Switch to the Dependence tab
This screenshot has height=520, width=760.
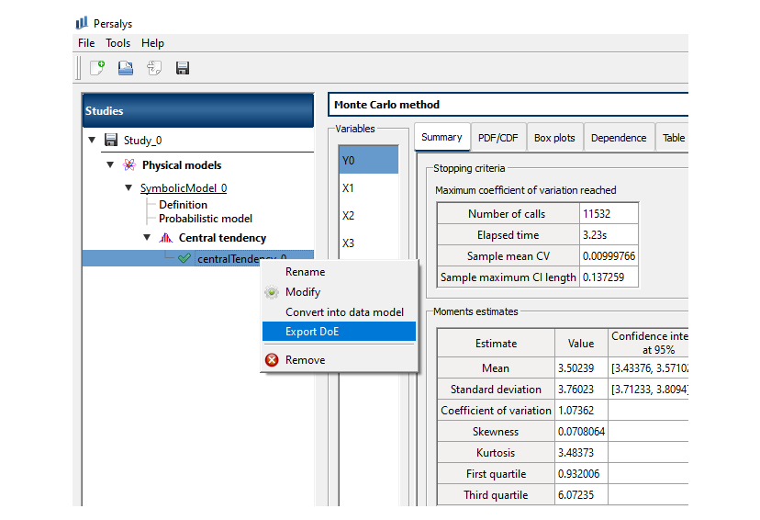tap(618, 138)
